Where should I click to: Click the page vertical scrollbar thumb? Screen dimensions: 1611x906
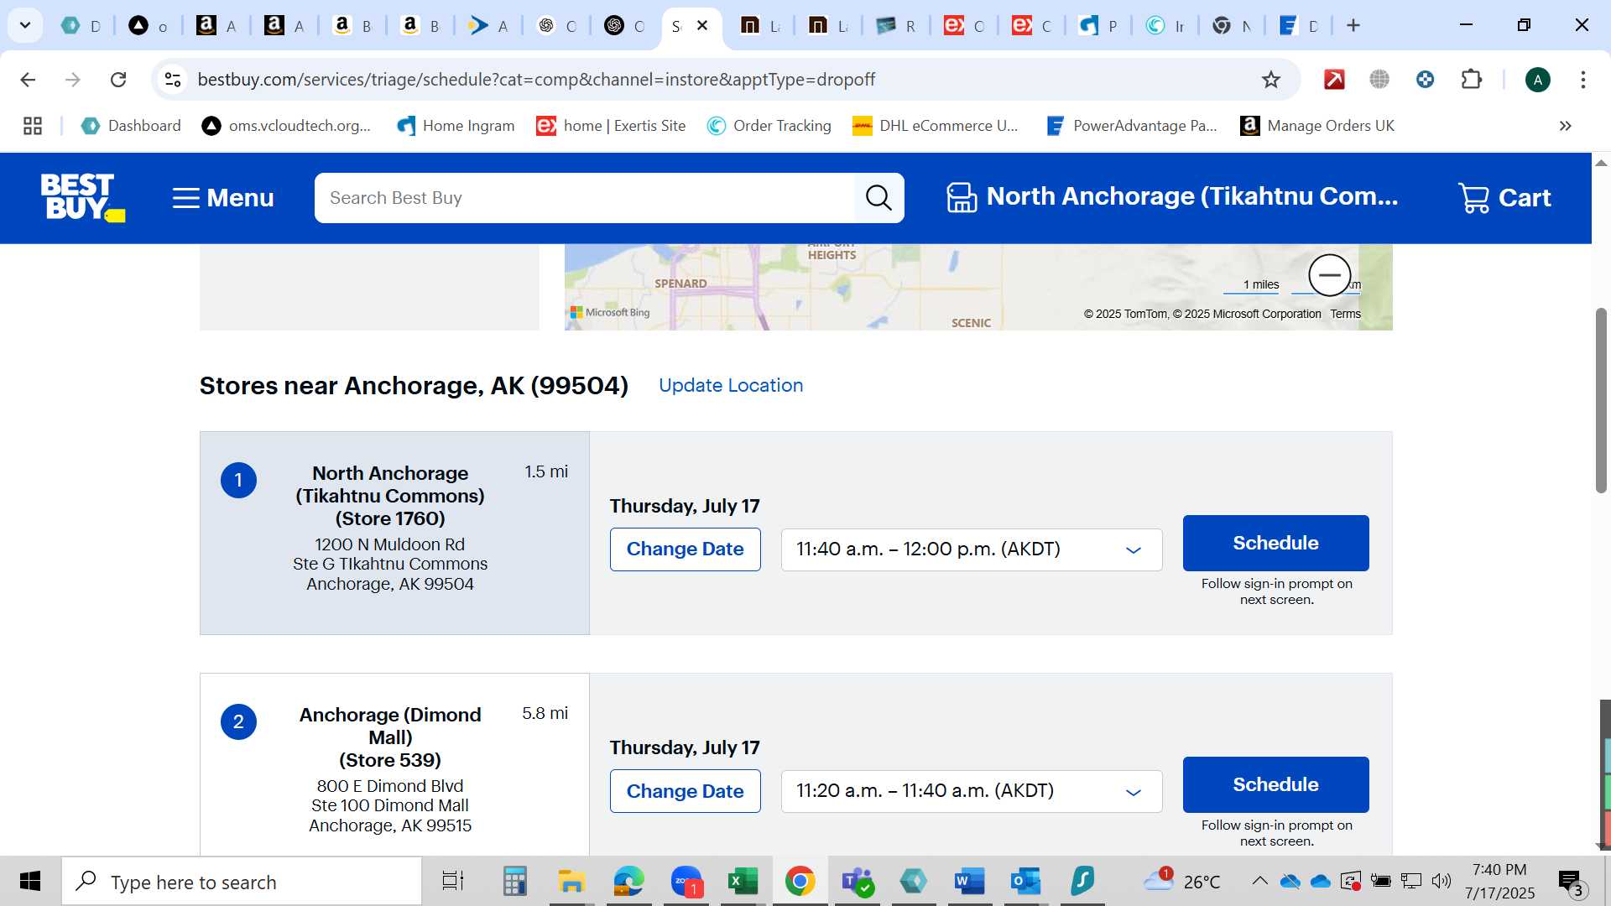1601,400
